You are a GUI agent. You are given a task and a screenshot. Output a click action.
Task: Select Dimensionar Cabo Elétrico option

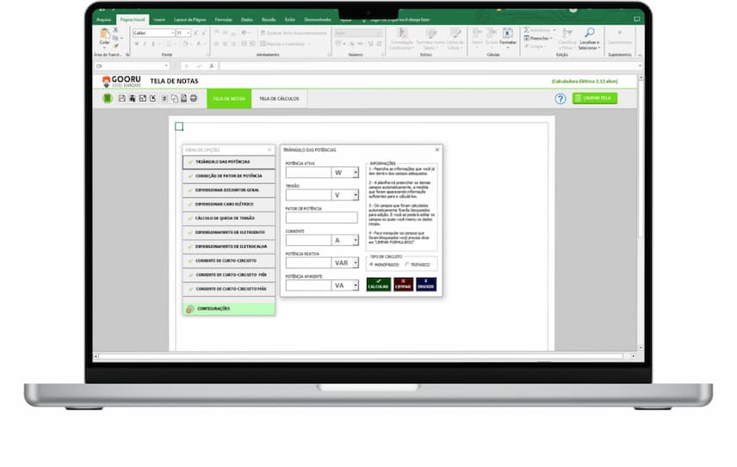point(229,204)
